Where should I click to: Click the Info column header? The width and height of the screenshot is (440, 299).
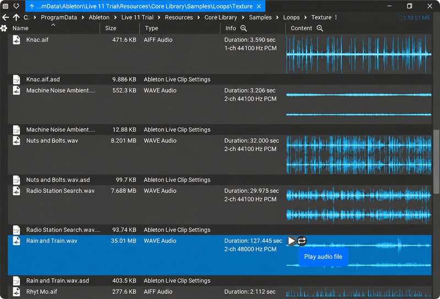tap(230, 28)
